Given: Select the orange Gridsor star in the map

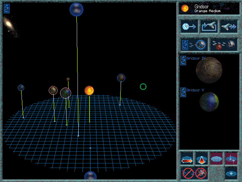Looking at the screenshot, I should 89,91.
